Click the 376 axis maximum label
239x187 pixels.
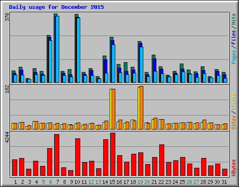coord(7,17)
